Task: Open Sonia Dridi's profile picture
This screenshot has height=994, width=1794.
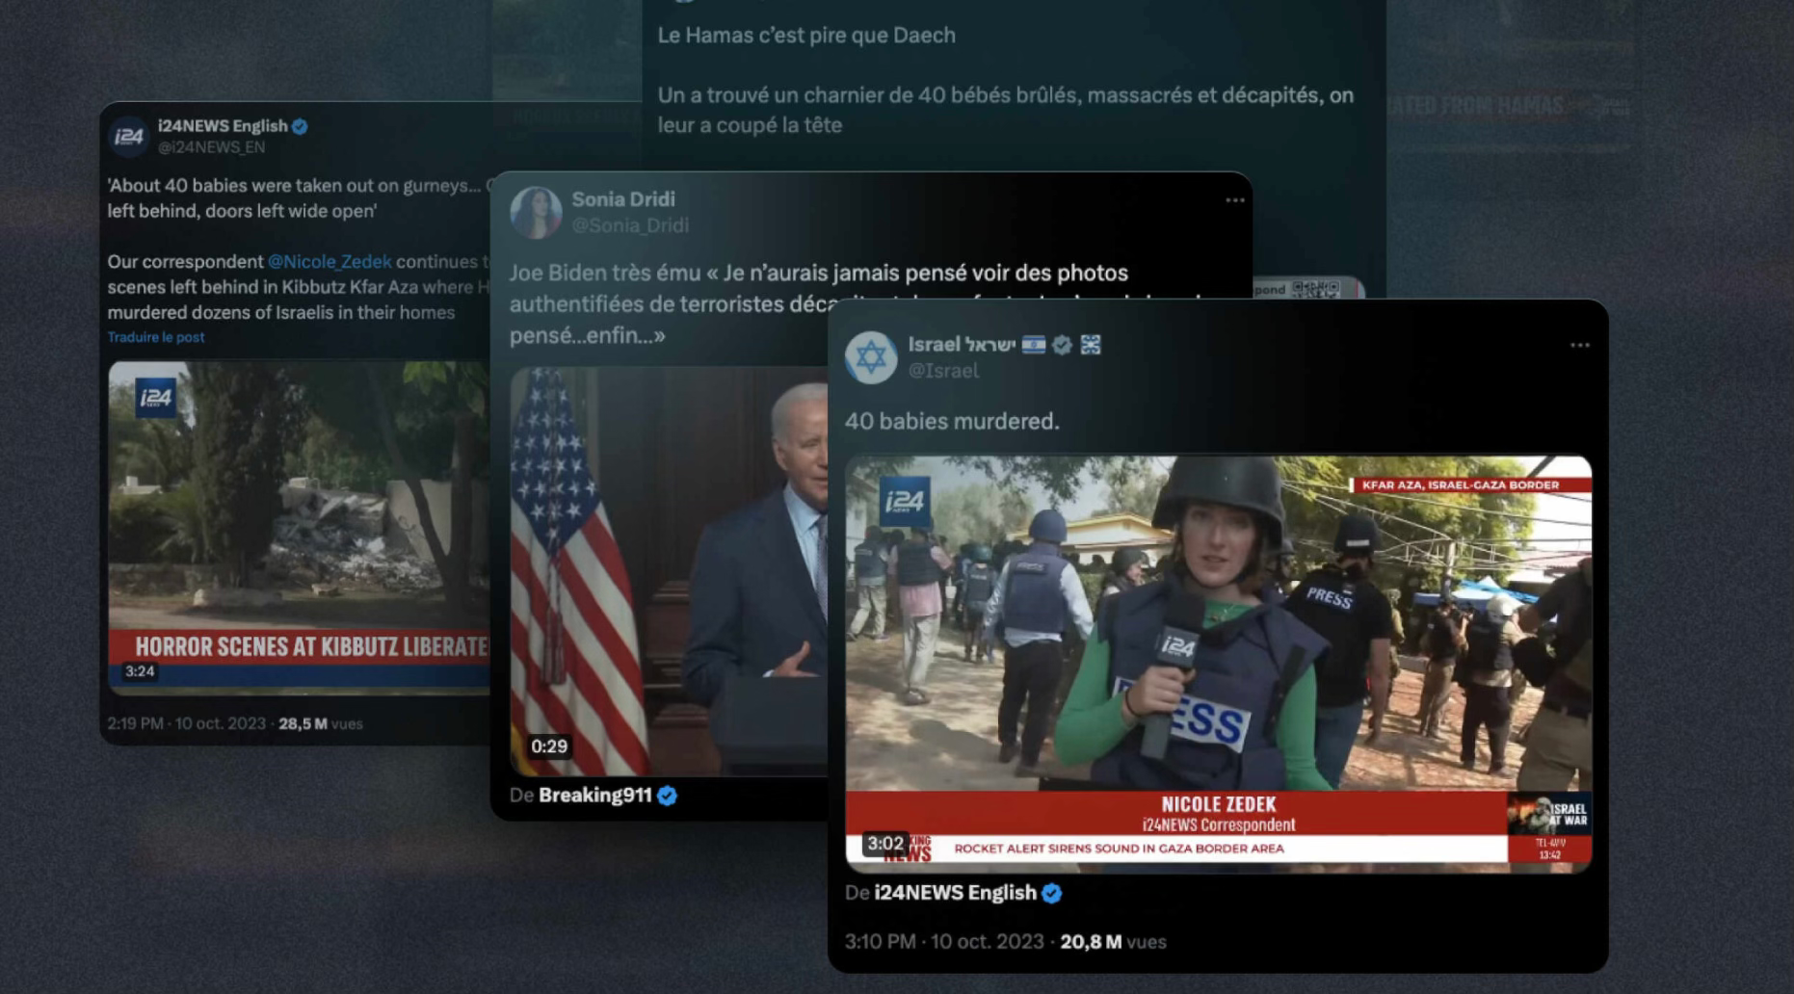Action: point(536,212)
